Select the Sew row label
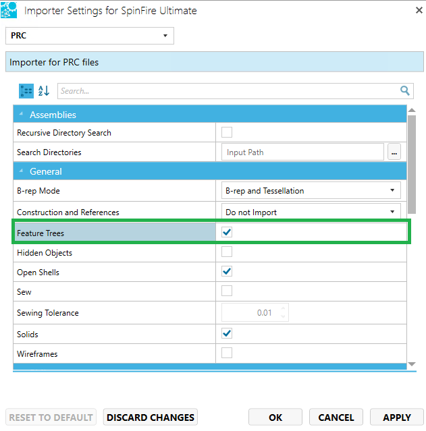This screenshot has height=431, width=426. (24, 291)
